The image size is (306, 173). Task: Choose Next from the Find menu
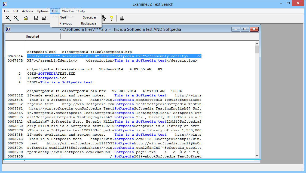click(76, 17)
